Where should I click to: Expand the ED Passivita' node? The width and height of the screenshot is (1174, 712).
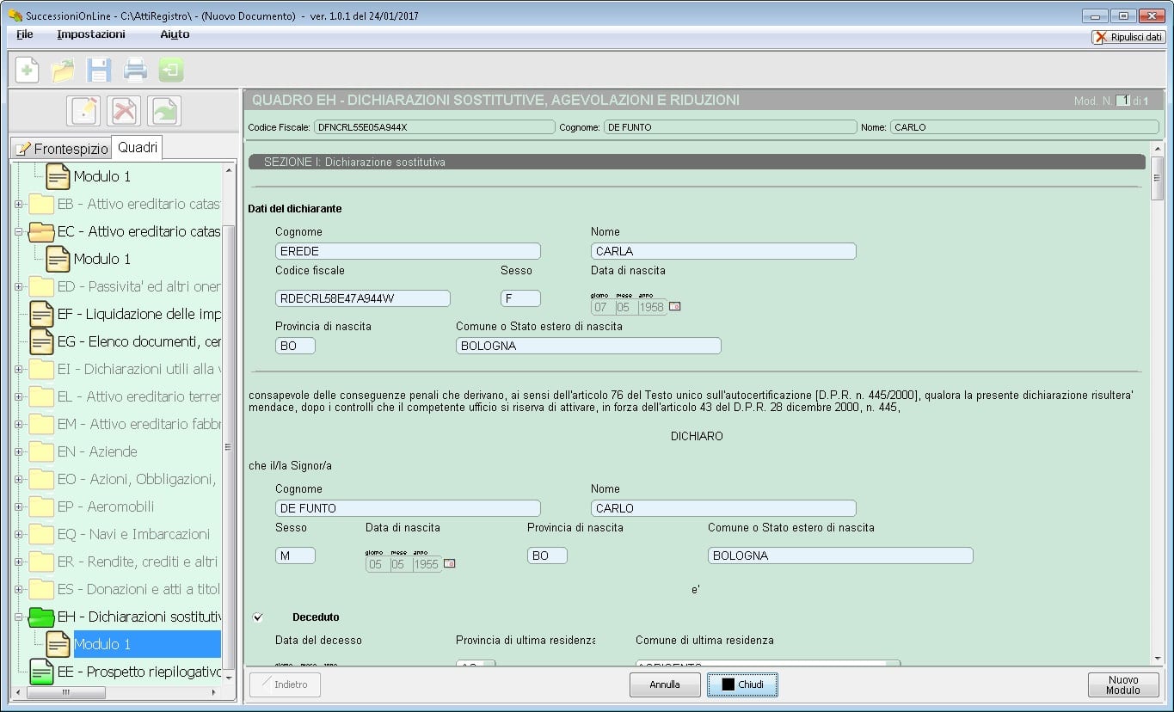[x=19, y=287]
